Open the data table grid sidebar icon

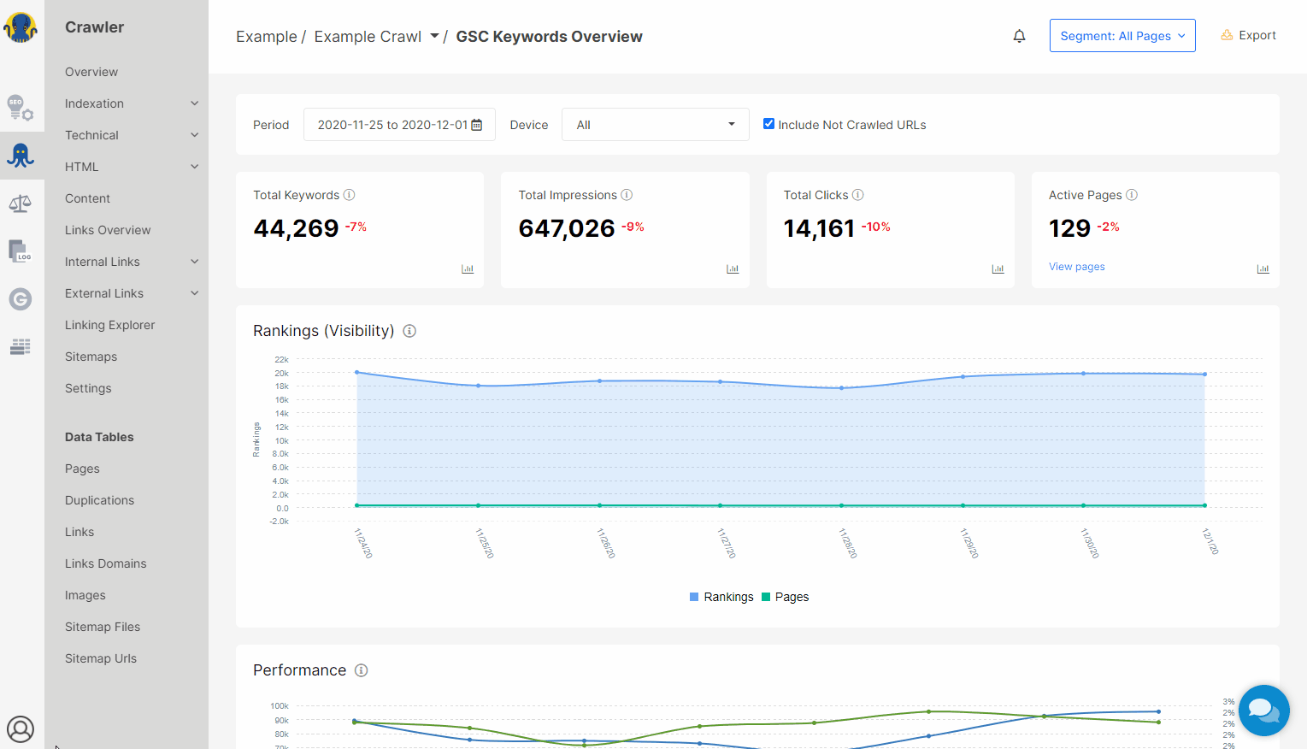[x=21, y=346]
